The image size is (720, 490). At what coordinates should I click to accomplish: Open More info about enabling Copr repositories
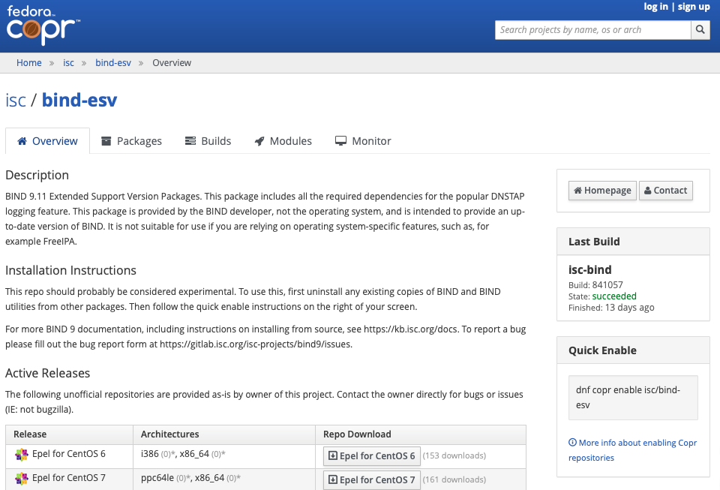pos(633,450)
